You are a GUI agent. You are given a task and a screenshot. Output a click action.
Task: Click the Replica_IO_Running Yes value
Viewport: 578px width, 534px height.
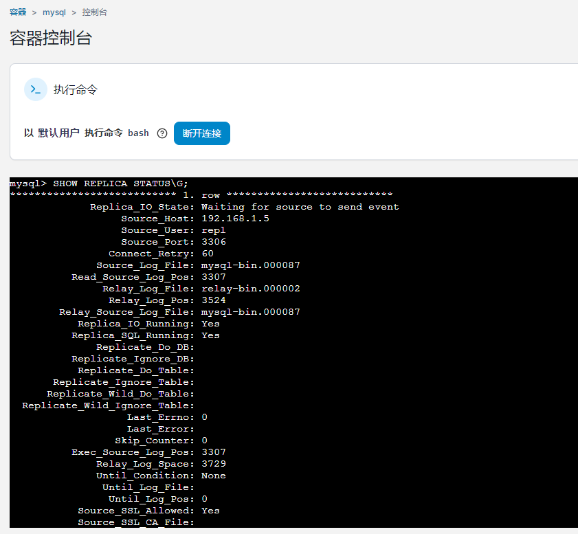coord(210,324)
